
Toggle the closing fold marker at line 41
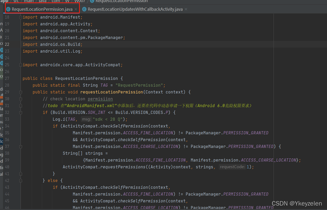pos(21,174)
